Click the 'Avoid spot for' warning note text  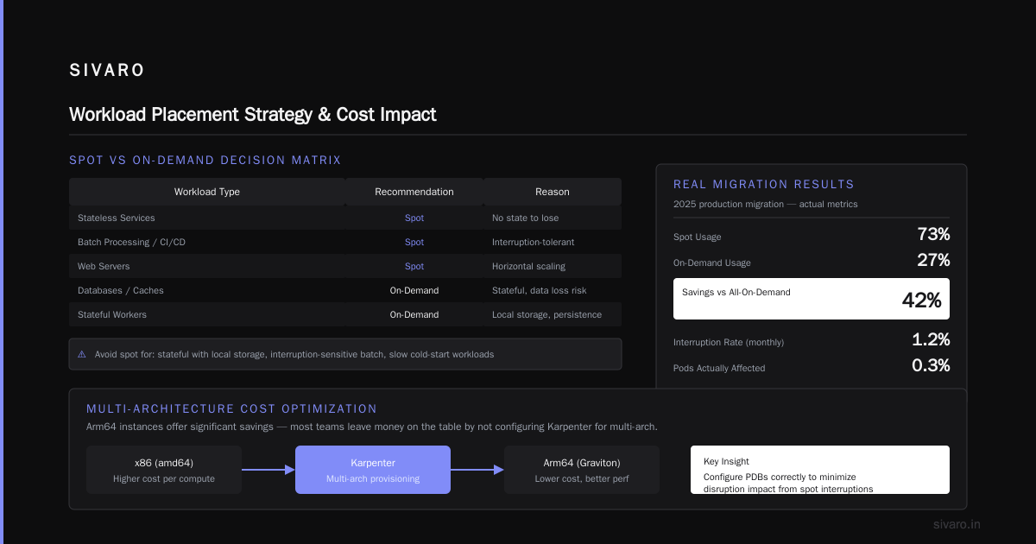pos(294,354)
